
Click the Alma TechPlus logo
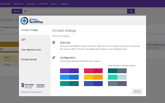pyautogui.click(x=32, y=21)
